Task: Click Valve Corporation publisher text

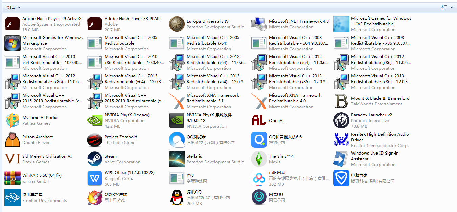Action: click(122, 162)
